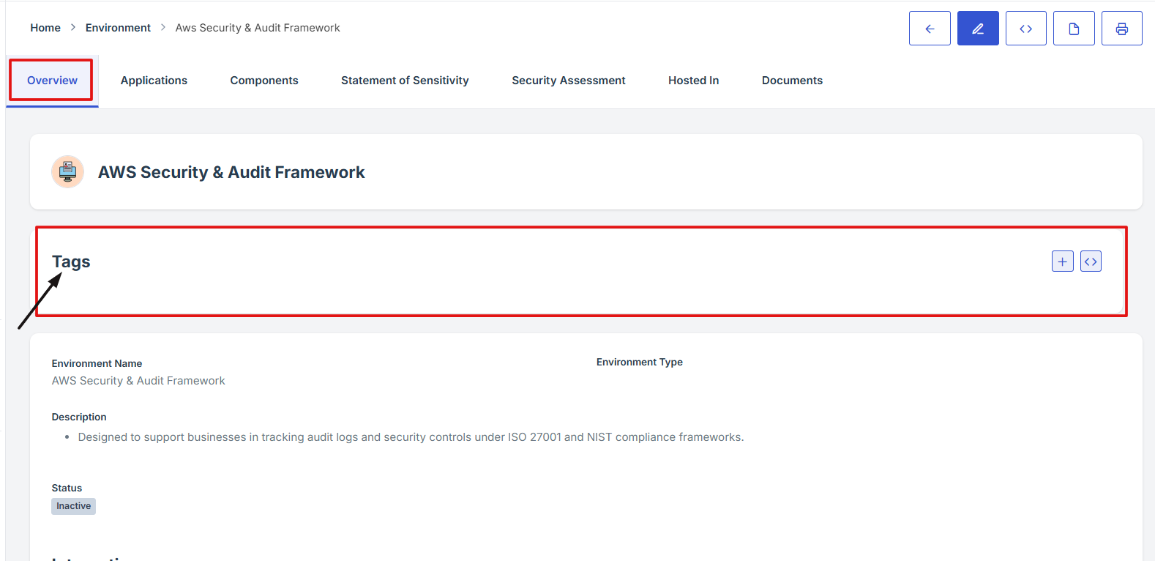This screenshot has height=561, width=1155.
Task: Open the Documents tab
Action: pyautogui.click(x=792, y=81)
